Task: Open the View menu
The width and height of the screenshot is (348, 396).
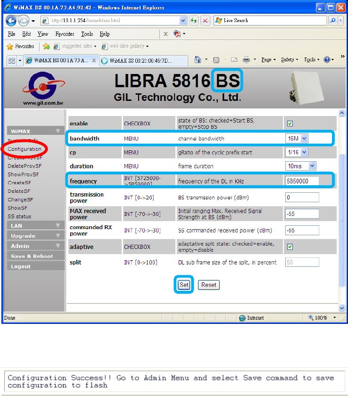Action: point(43,34)
